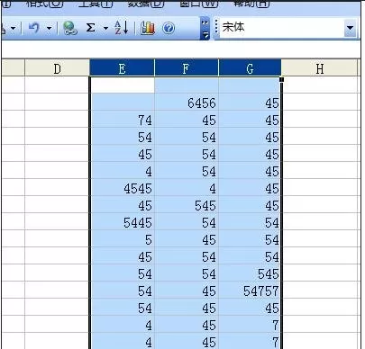The height and width of the screenshot is (349, 365).
Task: Click cell containing 4545
Action: tap(123, 188)
